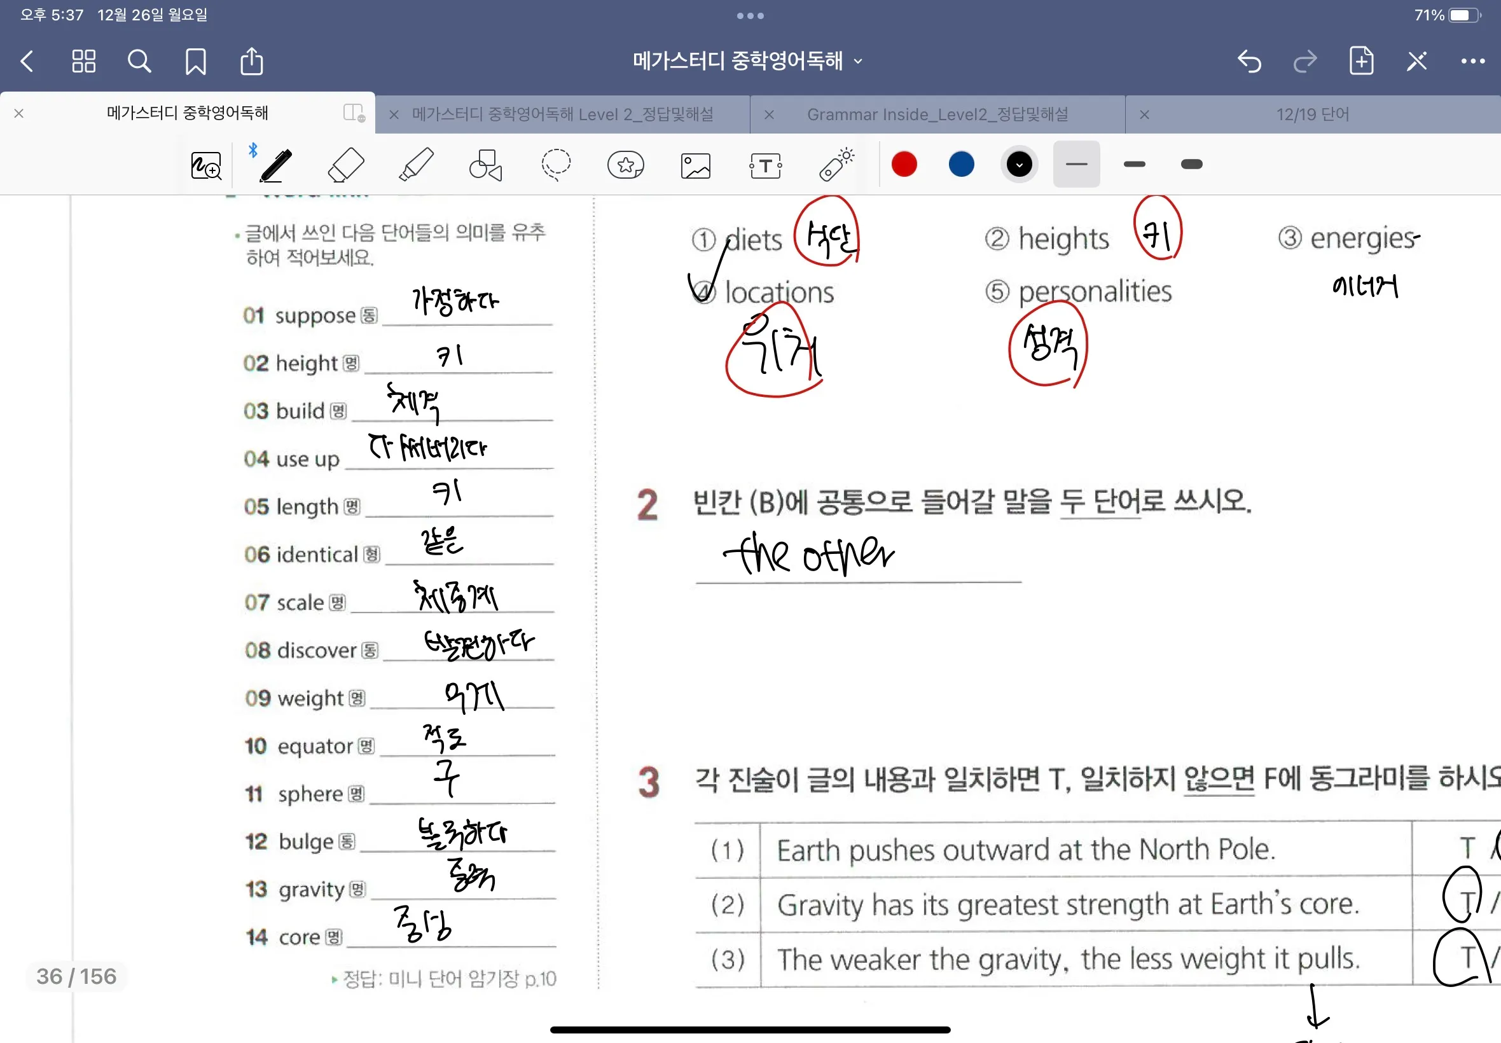Select the Pen tool
Image resolution: width=1501 pixels, height=1043 pixels.
tap(275, 165)
